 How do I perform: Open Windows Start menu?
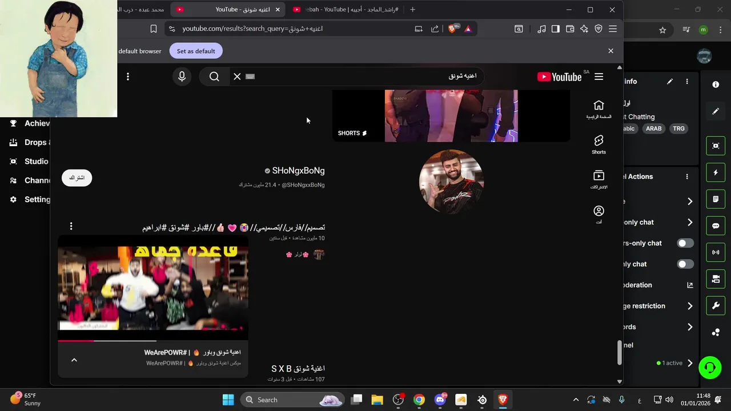(x=228, y=400)
